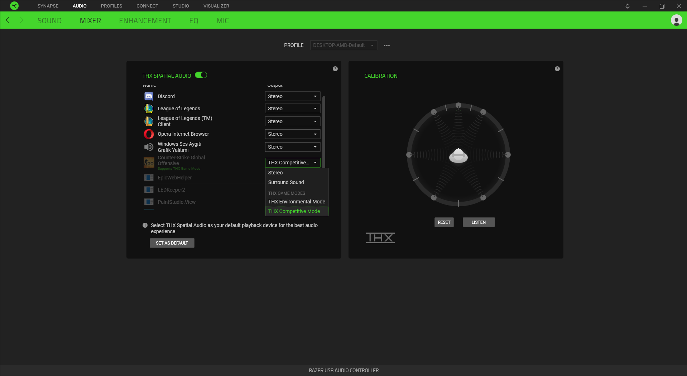This screenshot has height=376, width=687.
Task: Open the ENHANCEMENT sub-tab
Action: point(145,21)
